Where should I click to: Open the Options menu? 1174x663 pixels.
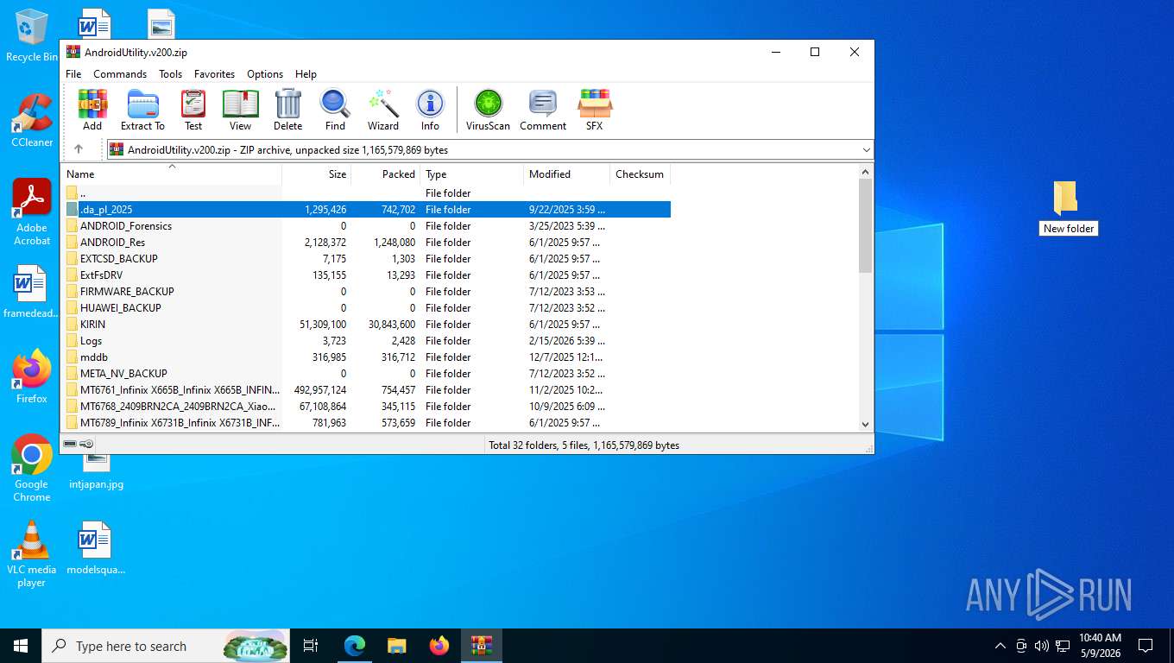tap(265, 74)
